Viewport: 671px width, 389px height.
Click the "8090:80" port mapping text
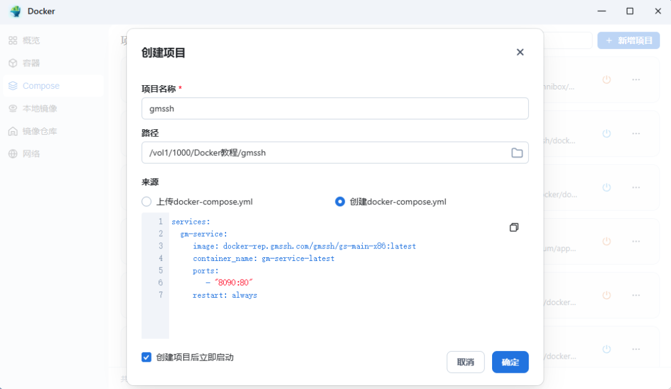(x=234, y=283)
